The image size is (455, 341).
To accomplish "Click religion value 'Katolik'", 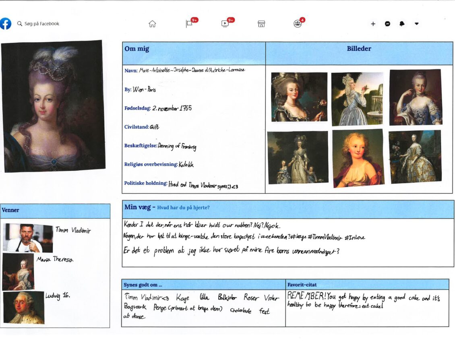I will (x=186, y=164).
